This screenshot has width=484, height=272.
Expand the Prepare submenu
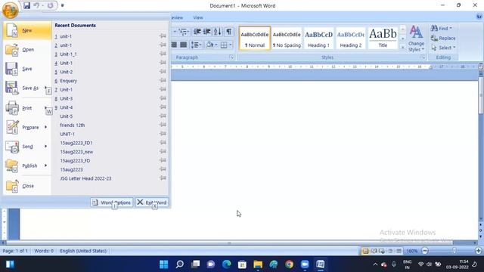click(x=45, y=127)
